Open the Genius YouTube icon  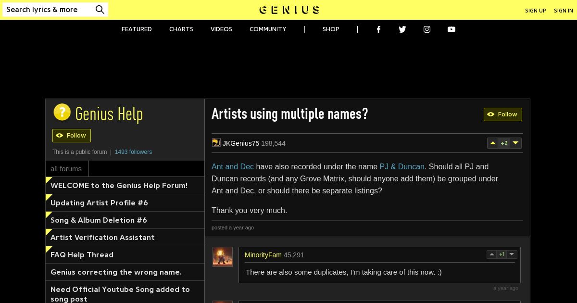pyautogui.click(x=452, y=29)
